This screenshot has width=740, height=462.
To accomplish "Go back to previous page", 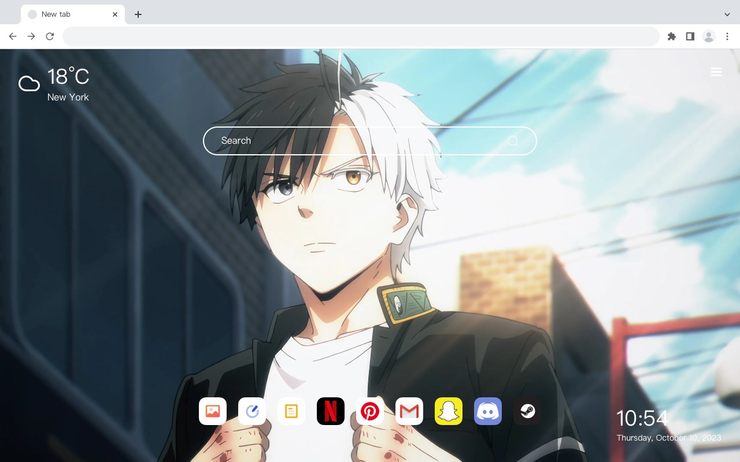I will point(13,36).
